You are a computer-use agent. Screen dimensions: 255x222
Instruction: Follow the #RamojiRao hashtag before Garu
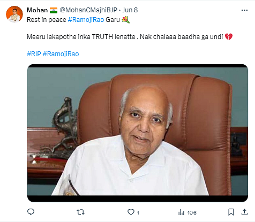86,20
